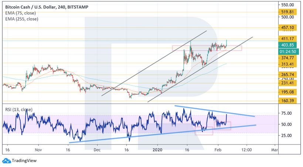Screen dimensions: 303x167
Task: Click the 313.41 price level label
Action: (x=287, y=64)
